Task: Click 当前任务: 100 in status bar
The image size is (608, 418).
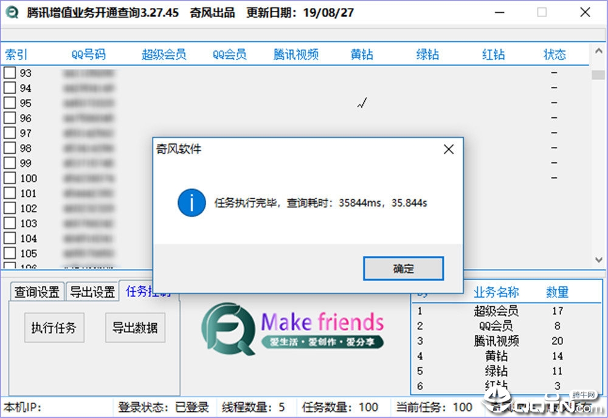Action: [x=434, y=407]
